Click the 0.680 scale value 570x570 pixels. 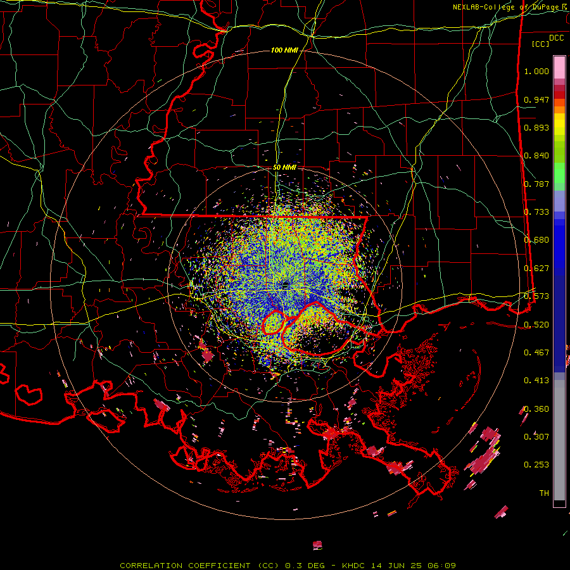536,240
